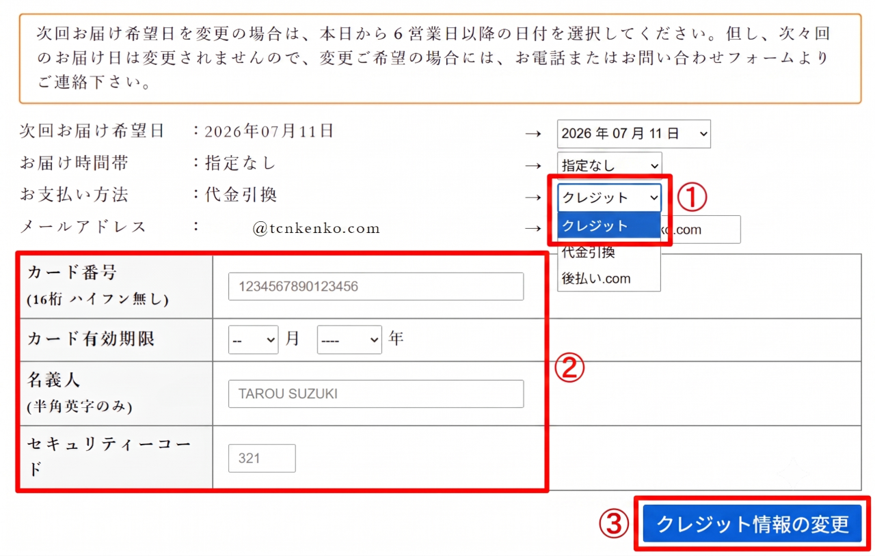Open the card expiry year dropdown
Image resolution: width=875 pixels, height=556 pixels.
tap(349, 339)
